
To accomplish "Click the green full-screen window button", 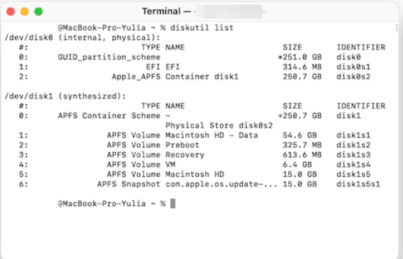I will coord(38,12).
